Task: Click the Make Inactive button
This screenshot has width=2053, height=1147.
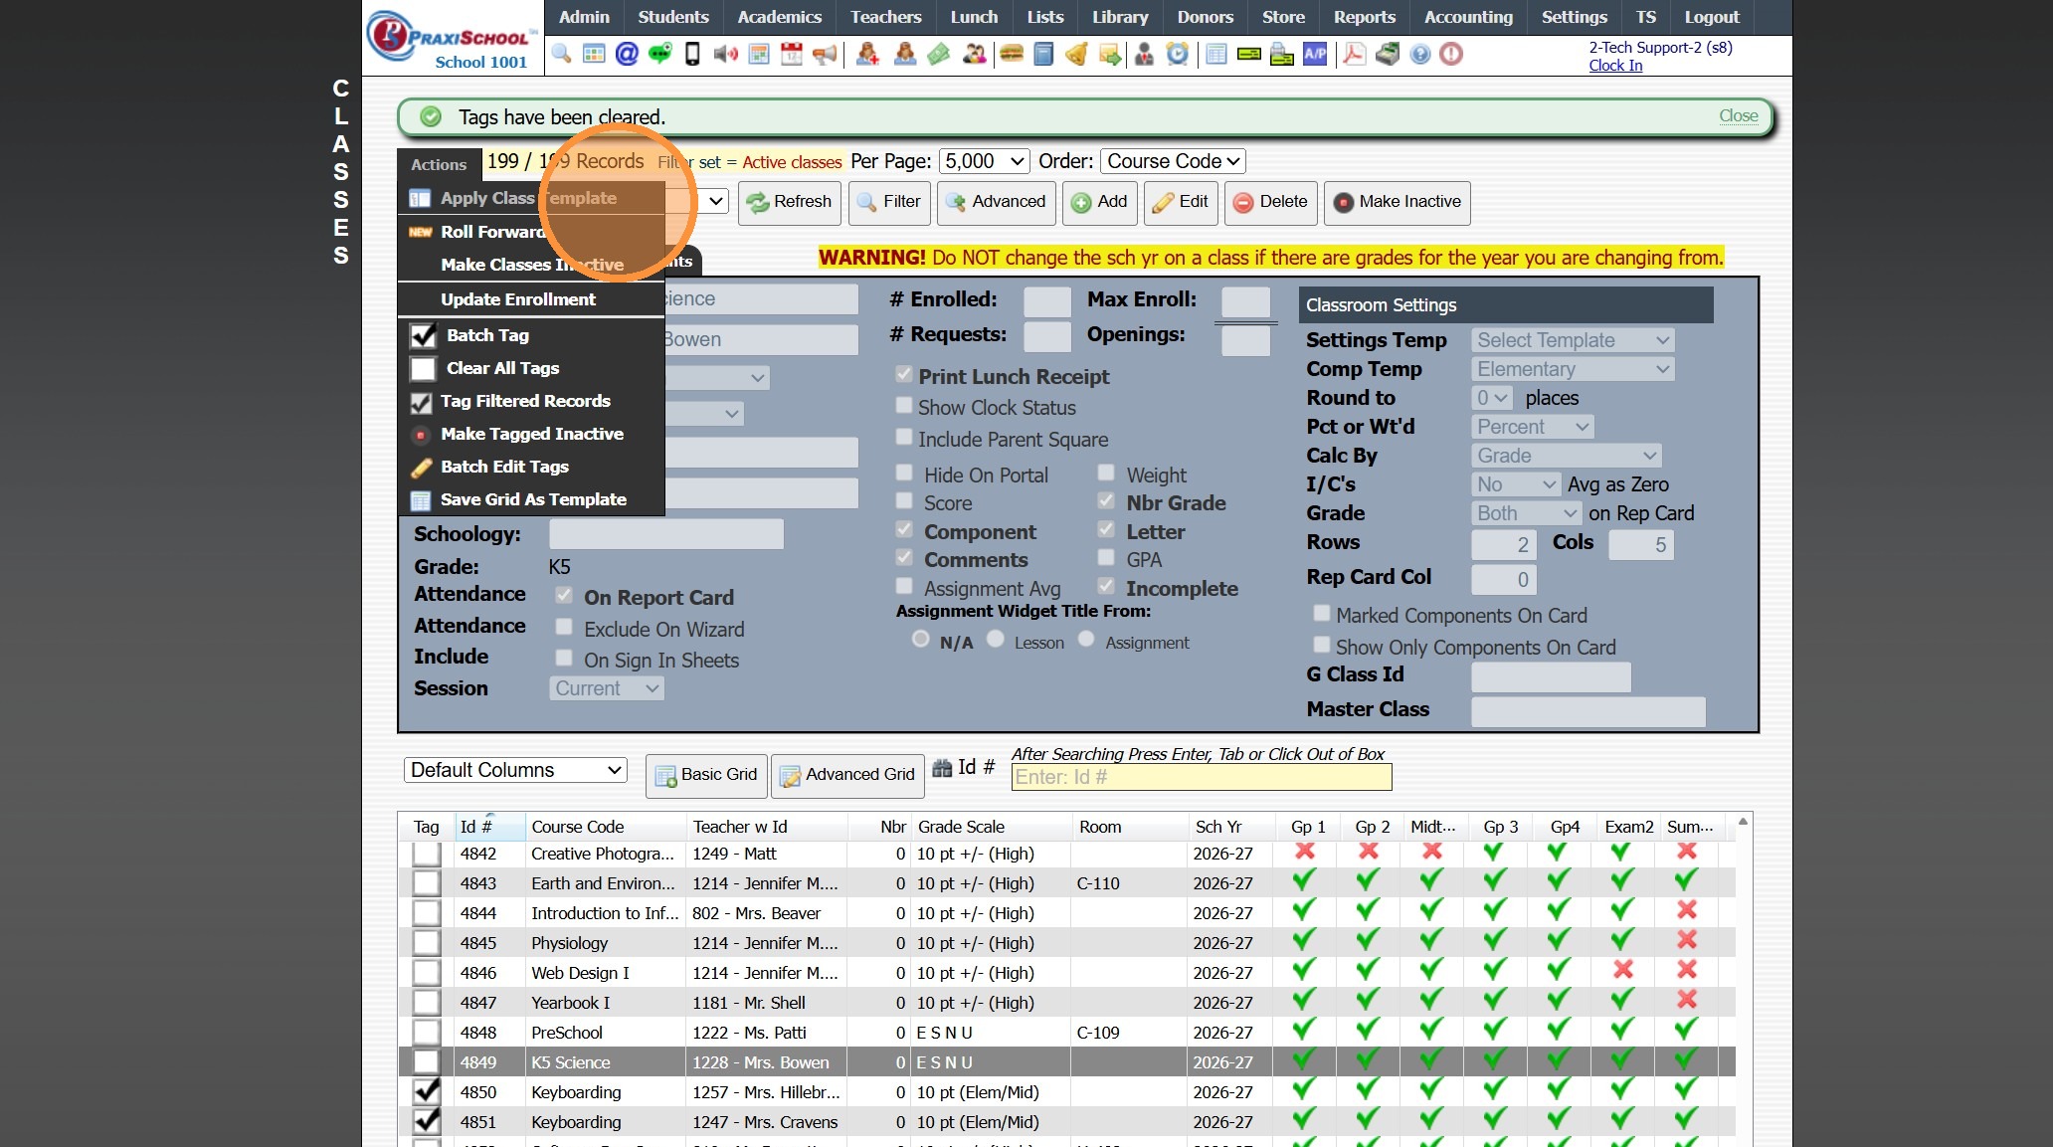Action: tap(1397, 202)
